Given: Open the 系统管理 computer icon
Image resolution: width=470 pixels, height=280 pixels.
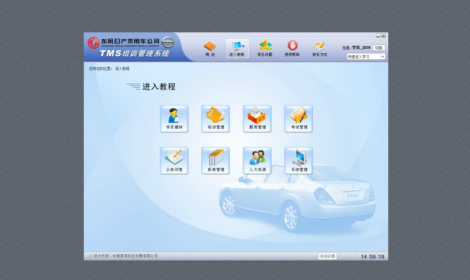Looking at the screenshot, I should coord(298,161).
